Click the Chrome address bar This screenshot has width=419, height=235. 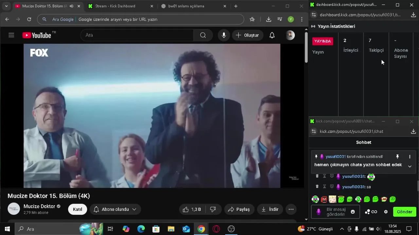(141, 19)
